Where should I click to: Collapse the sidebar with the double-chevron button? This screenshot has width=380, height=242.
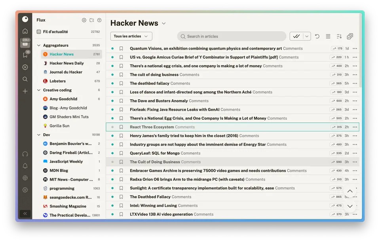[25, 214]
